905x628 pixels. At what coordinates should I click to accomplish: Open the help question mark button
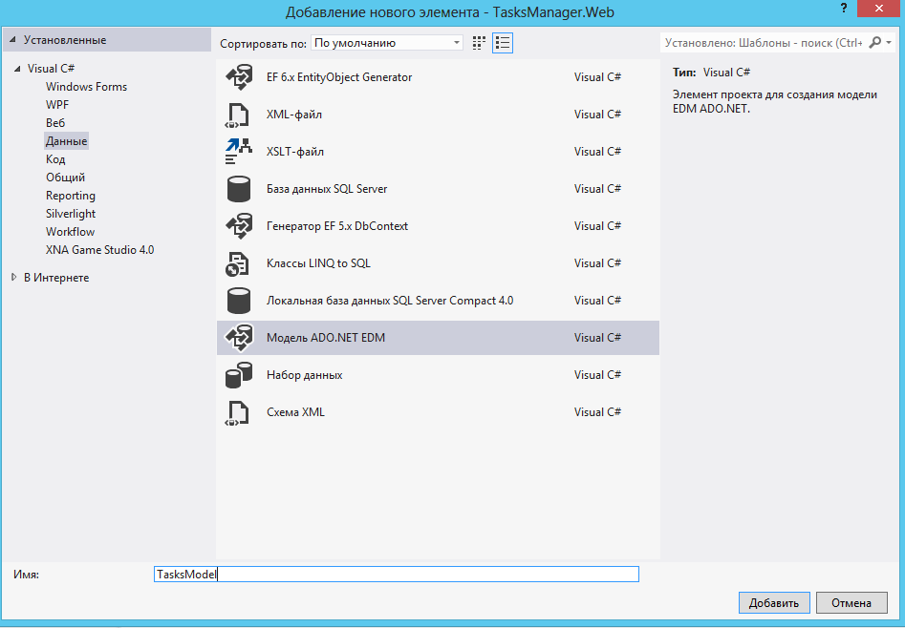click(844, 8)
